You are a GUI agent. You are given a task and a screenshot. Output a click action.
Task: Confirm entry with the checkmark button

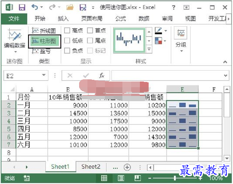86,75
